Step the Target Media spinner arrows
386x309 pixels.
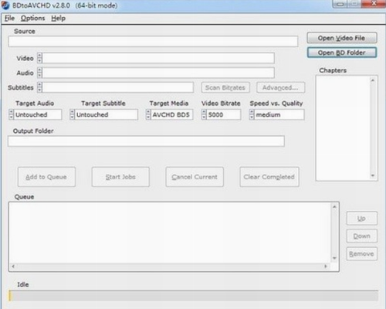pyautogui.click(x=148, y=114)
